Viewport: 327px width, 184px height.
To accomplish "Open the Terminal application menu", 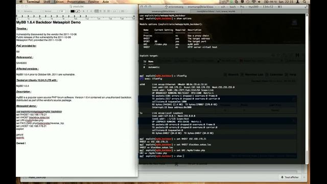I will 33,2.
